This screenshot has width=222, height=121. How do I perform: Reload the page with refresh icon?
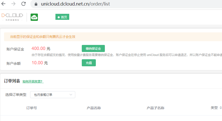24,4
